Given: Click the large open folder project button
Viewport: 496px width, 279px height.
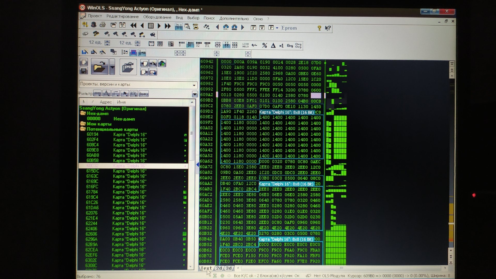Looking at the screenshot, I should (99, 67).
